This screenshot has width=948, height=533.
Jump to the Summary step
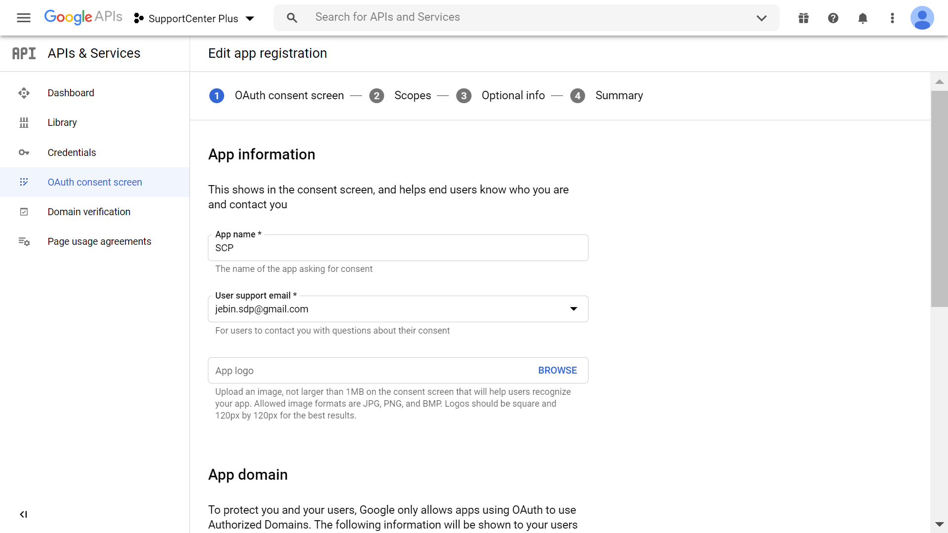[618, 95]
